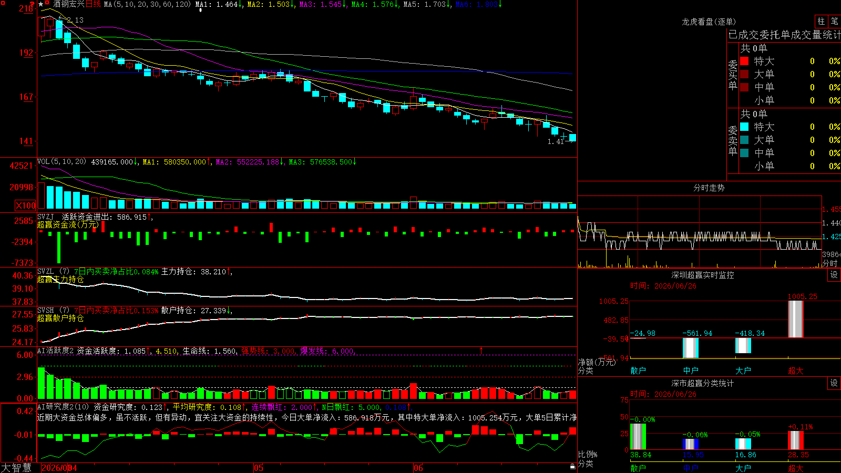Click 超大 category label in 深圳超赢实时监控

tap(796, 371)
